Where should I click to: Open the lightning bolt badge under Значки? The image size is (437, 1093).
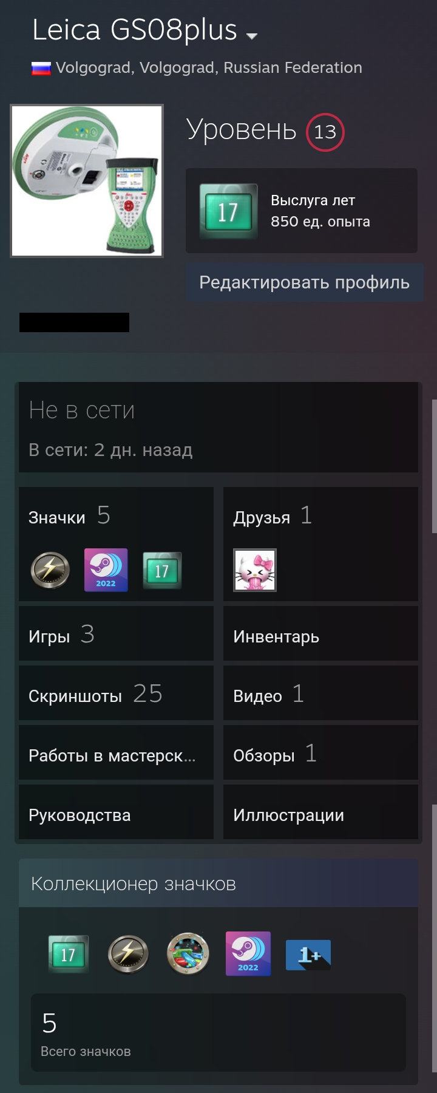pos(50,570)
